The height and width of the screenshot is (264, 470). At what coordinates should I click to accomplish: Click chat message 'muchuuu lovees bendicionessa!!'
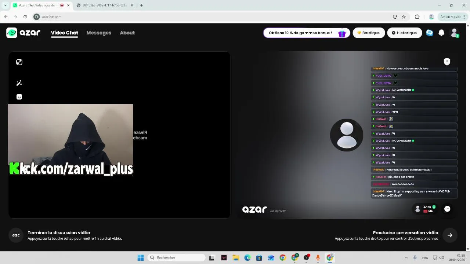coord(409,170)
